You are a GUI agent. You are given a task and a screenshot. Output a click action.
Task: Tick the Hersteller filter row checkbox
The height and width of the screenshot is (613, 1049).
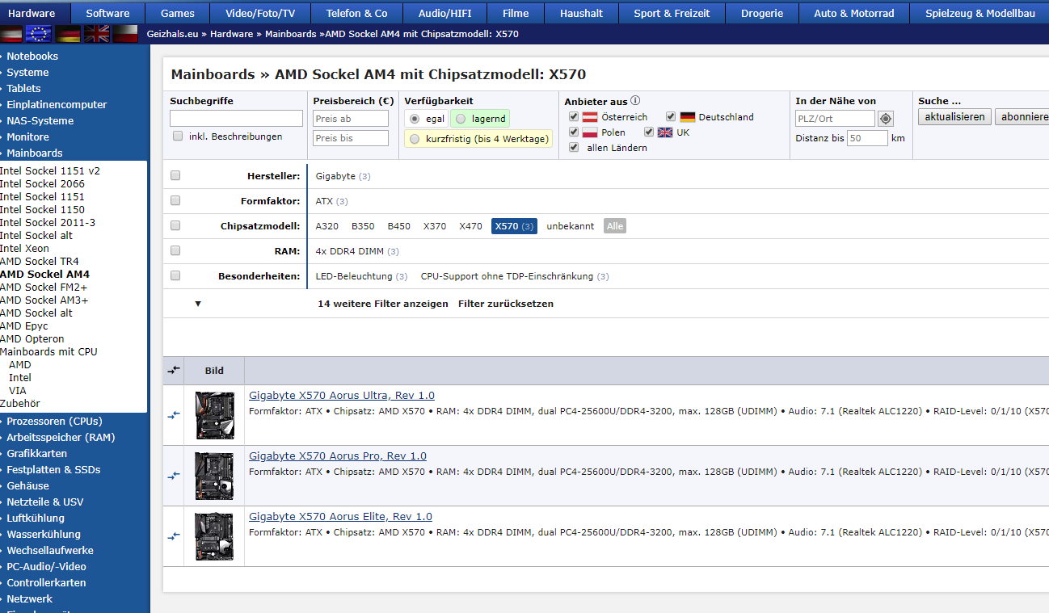pyautogui.click(x=175, y=175)
